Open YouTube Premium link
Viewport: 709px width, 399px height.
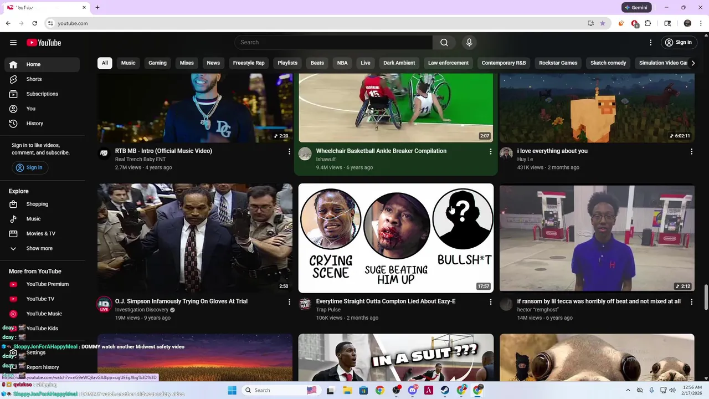(42, 284)
